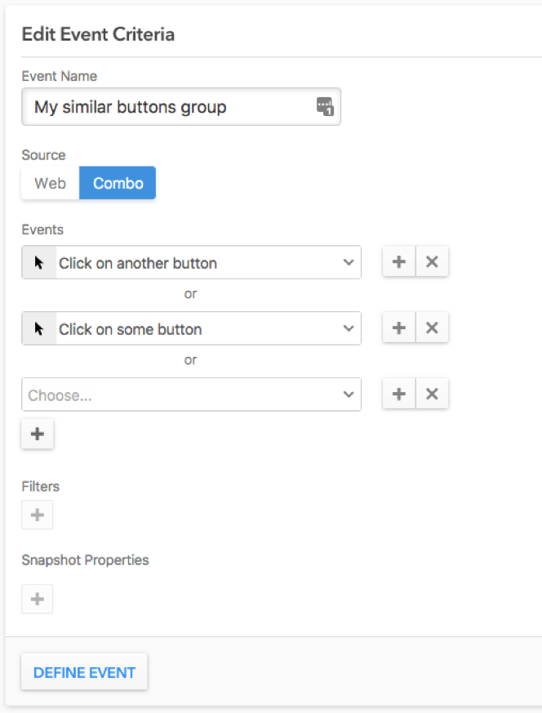542x713 pixels.
Task: Remove the 'Click on another button' event
Action: (432, 261)
